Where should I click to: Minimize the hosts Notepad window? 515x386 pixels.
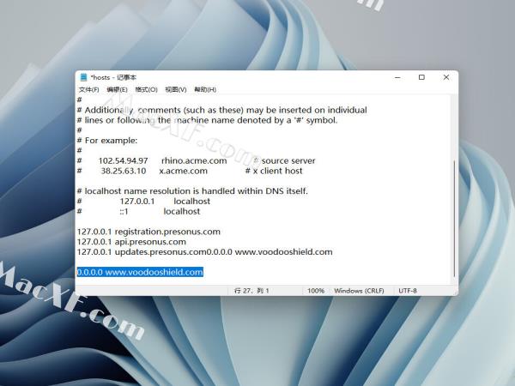point(397,77)
